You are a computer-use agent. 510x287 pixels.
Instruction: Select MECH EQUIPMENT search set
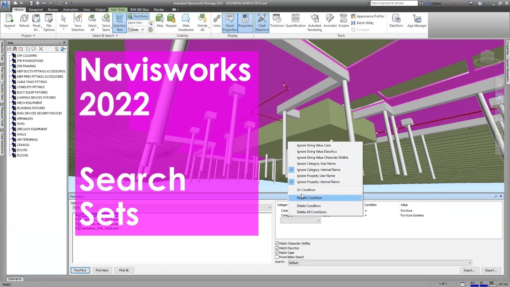click(29, 103)
